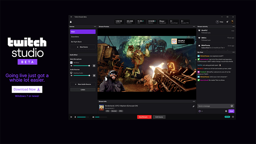Open Stream Activity panel three-dot menu
Screen dimensions: 256x144
tap(233, 26)
